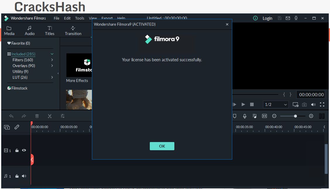This screenshot has height=189, width=330.
Task: Select Filters (160) item
Action: pyautogui.click(x=23, y=60)
